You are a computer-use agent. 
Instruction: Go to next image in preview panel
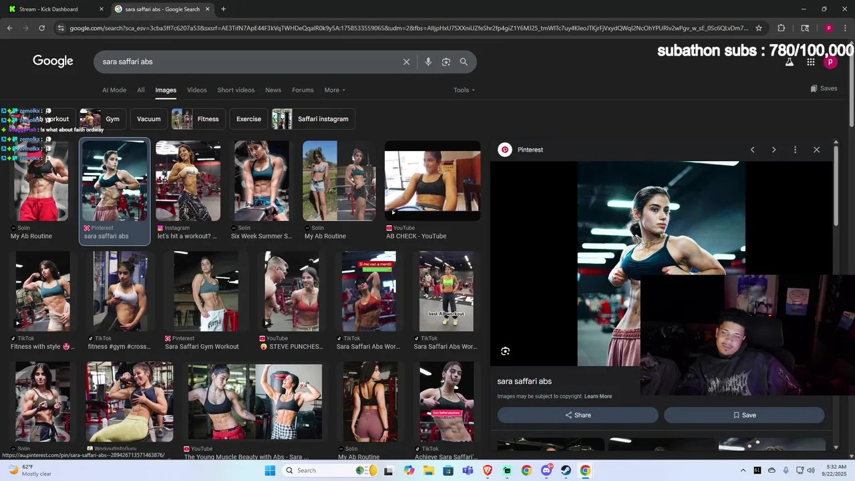[774, 150]
